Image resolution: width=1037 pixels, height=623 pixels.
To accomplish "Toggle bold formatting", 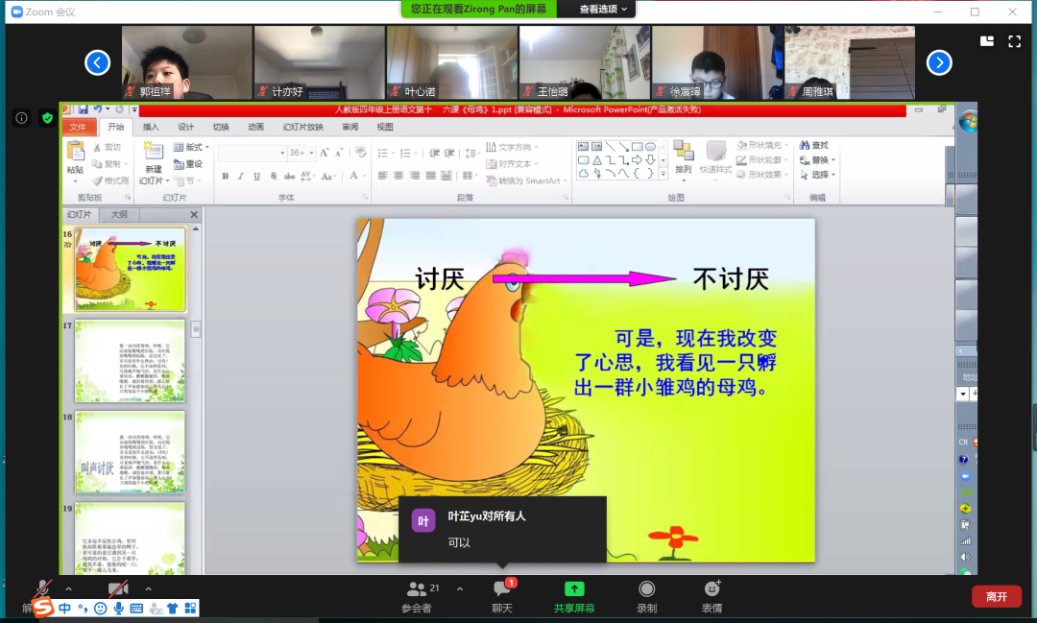I will (x=226, y=176).
